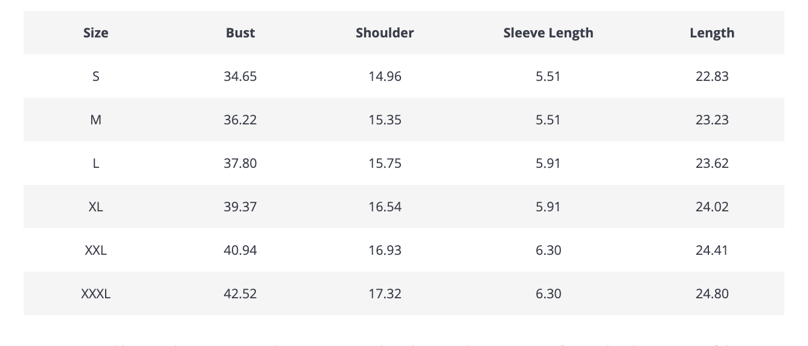Click the bust value 42.52
Image resolution: width=808 pixels, height=346 pixels.
pyautogui.click(x=240, y=293)
